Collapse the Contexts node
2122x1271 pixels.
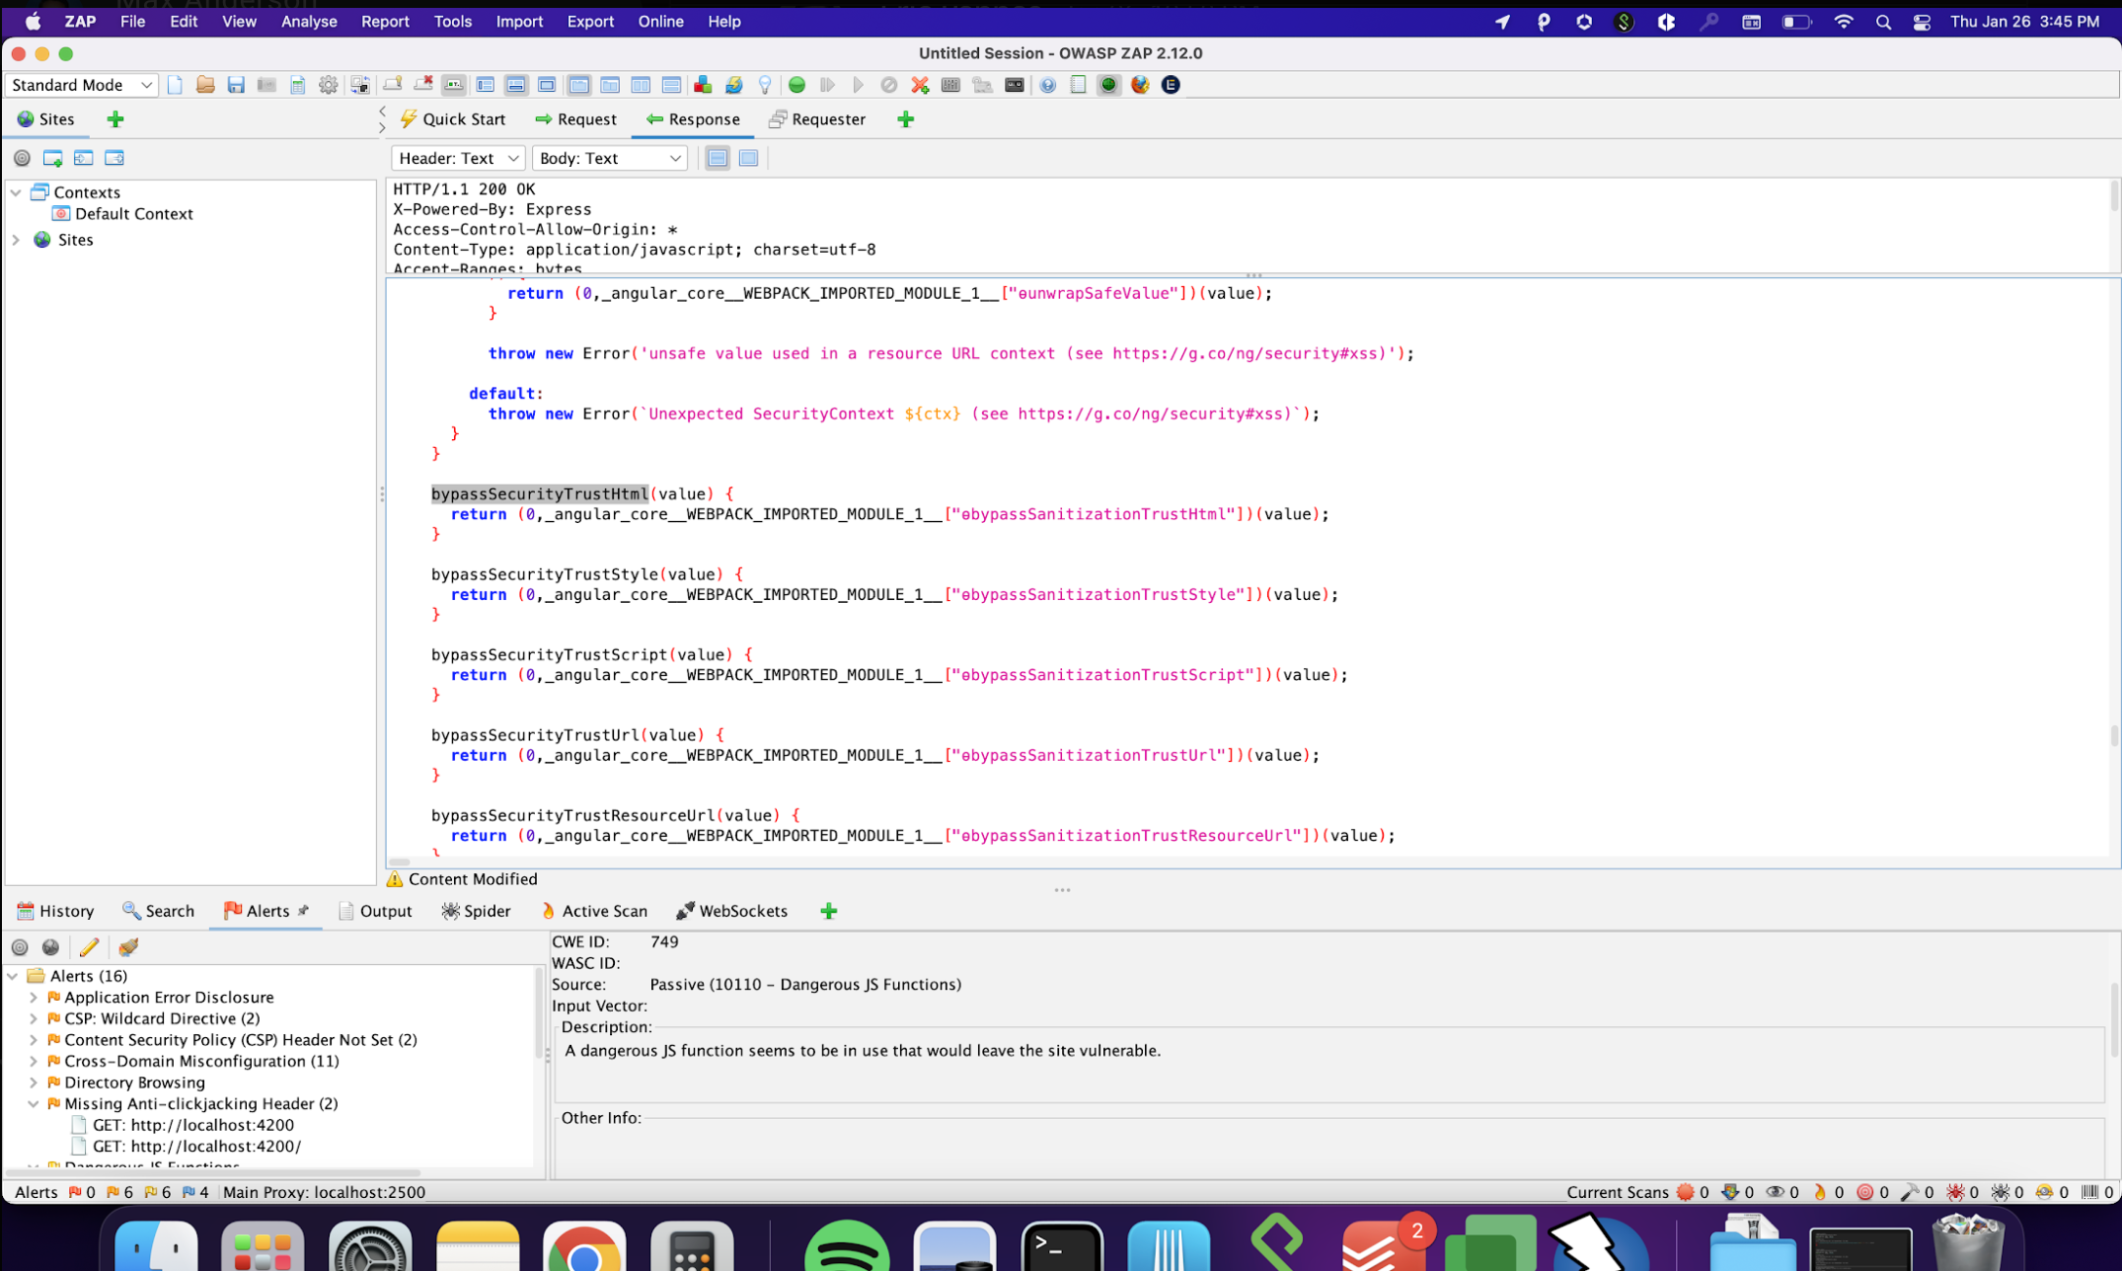pos(15,191)
